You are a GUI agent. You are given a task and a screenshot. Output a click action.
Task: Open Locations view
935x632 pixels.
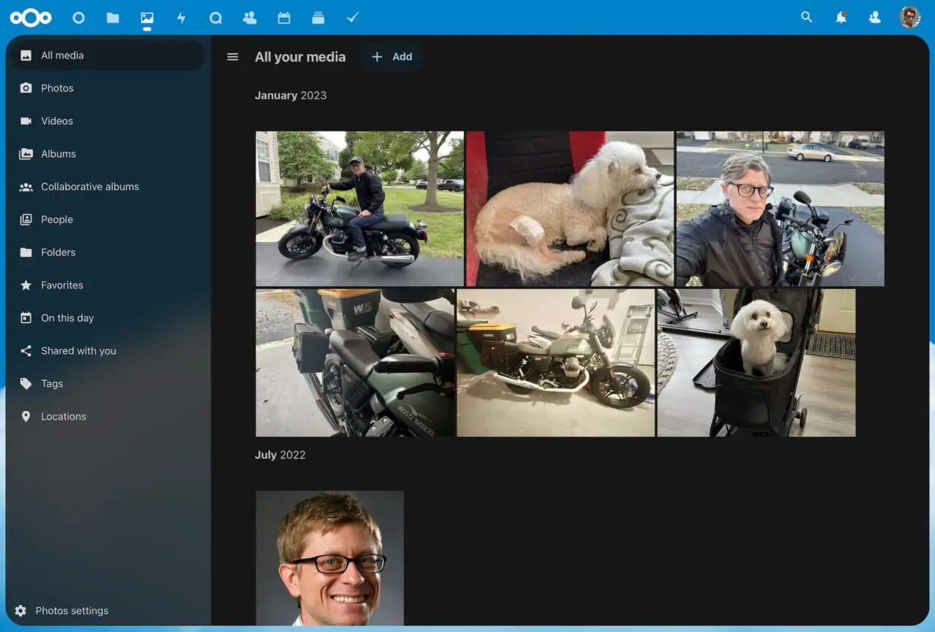(x=108, y=417)
